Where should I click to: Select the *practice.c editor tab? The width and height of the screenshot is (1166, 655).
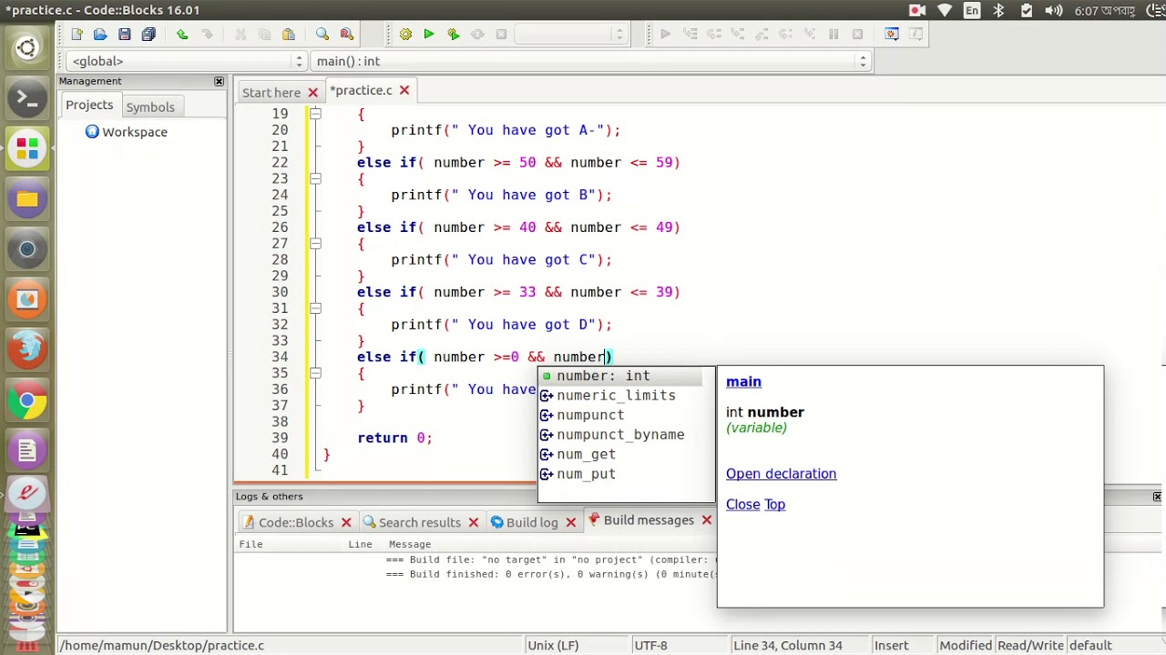click(x=361, y=90)
